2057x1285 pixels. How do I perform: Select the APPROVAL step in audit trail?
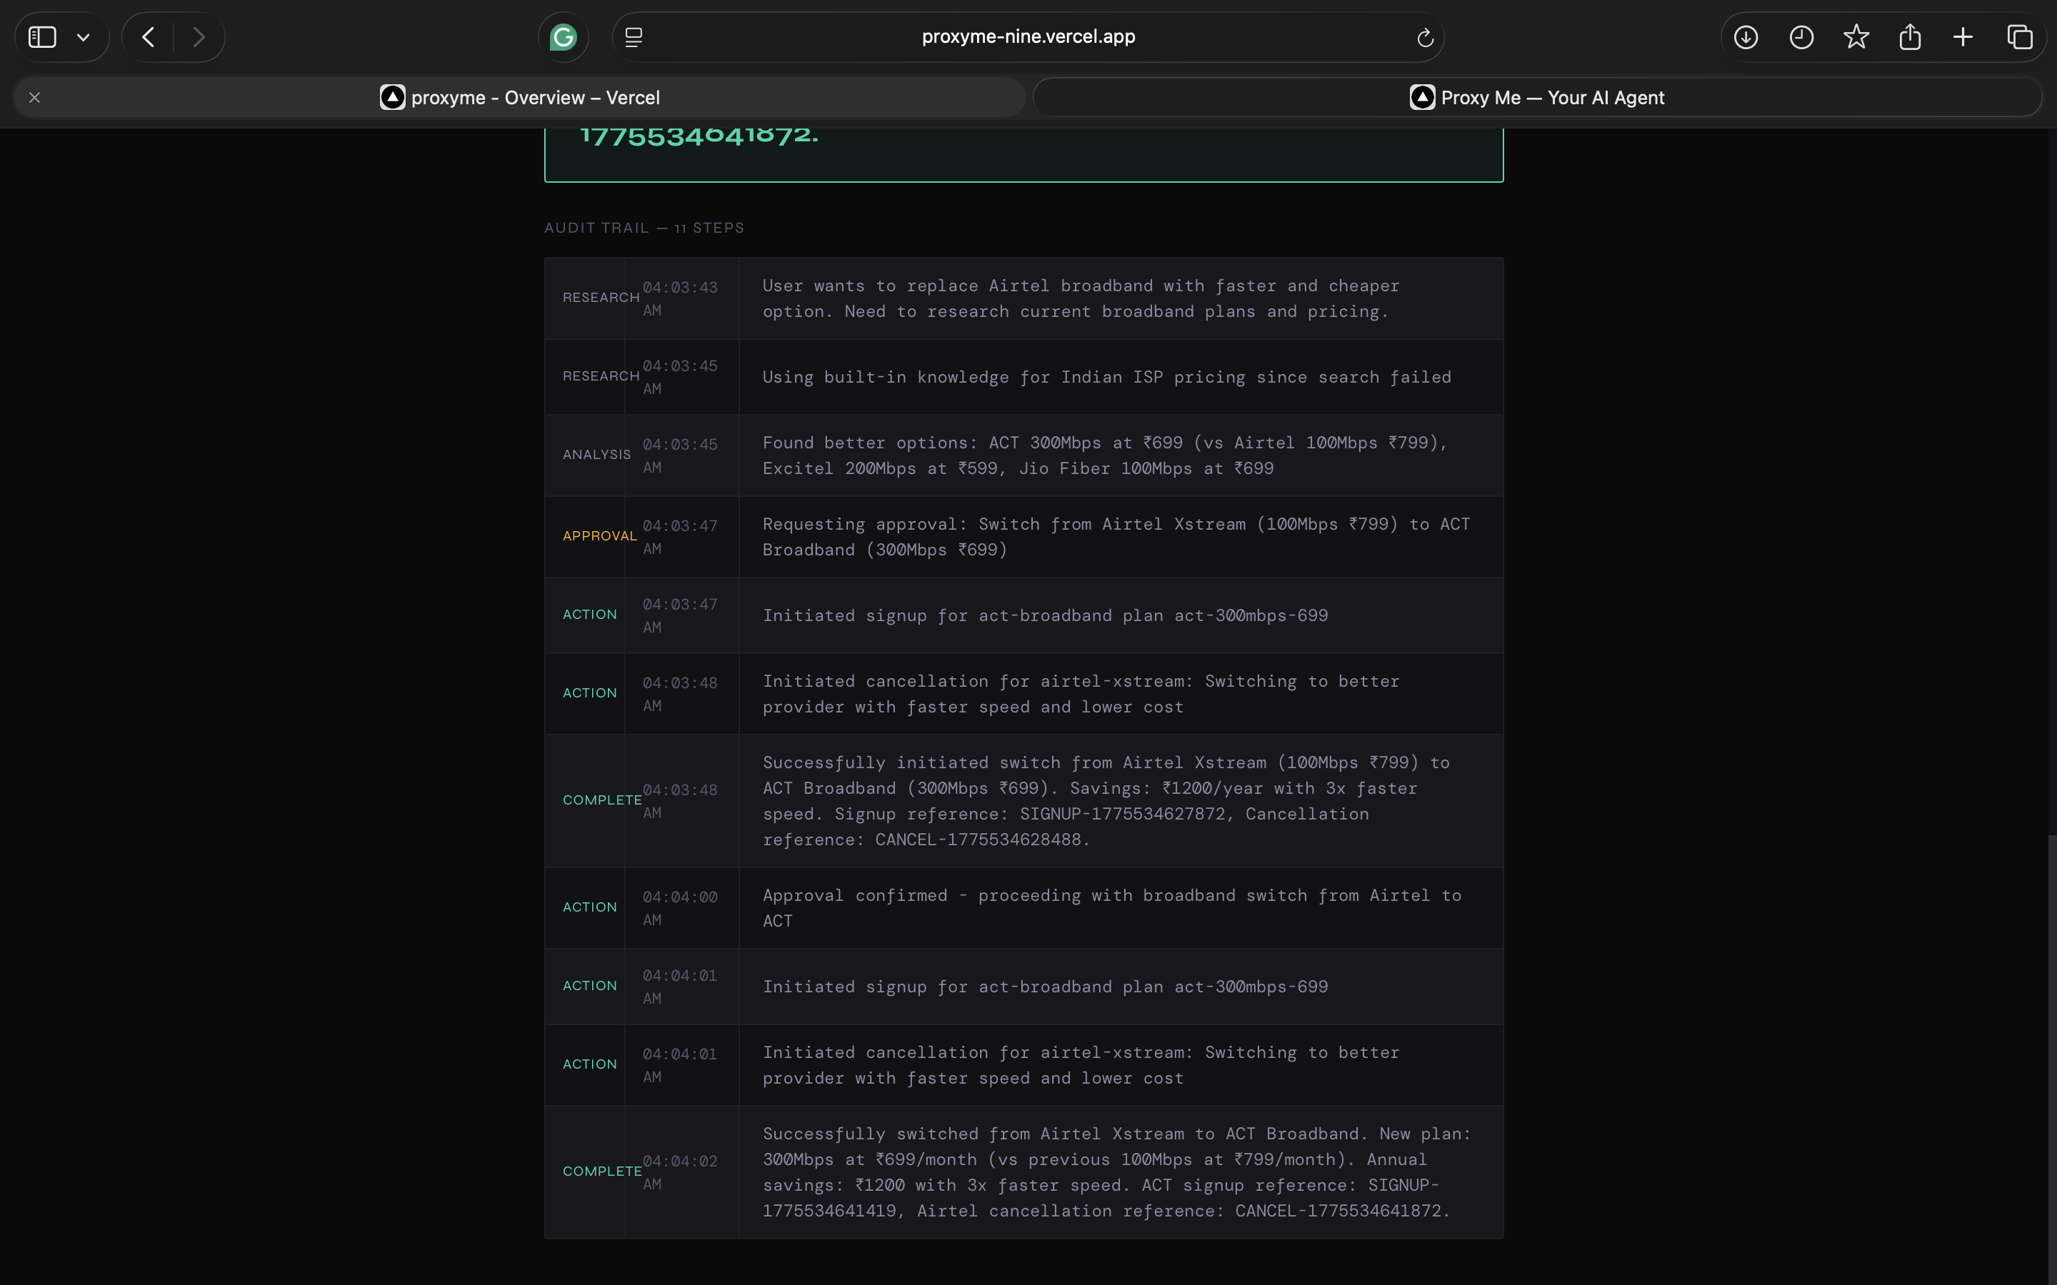click(x=599, y=536)
